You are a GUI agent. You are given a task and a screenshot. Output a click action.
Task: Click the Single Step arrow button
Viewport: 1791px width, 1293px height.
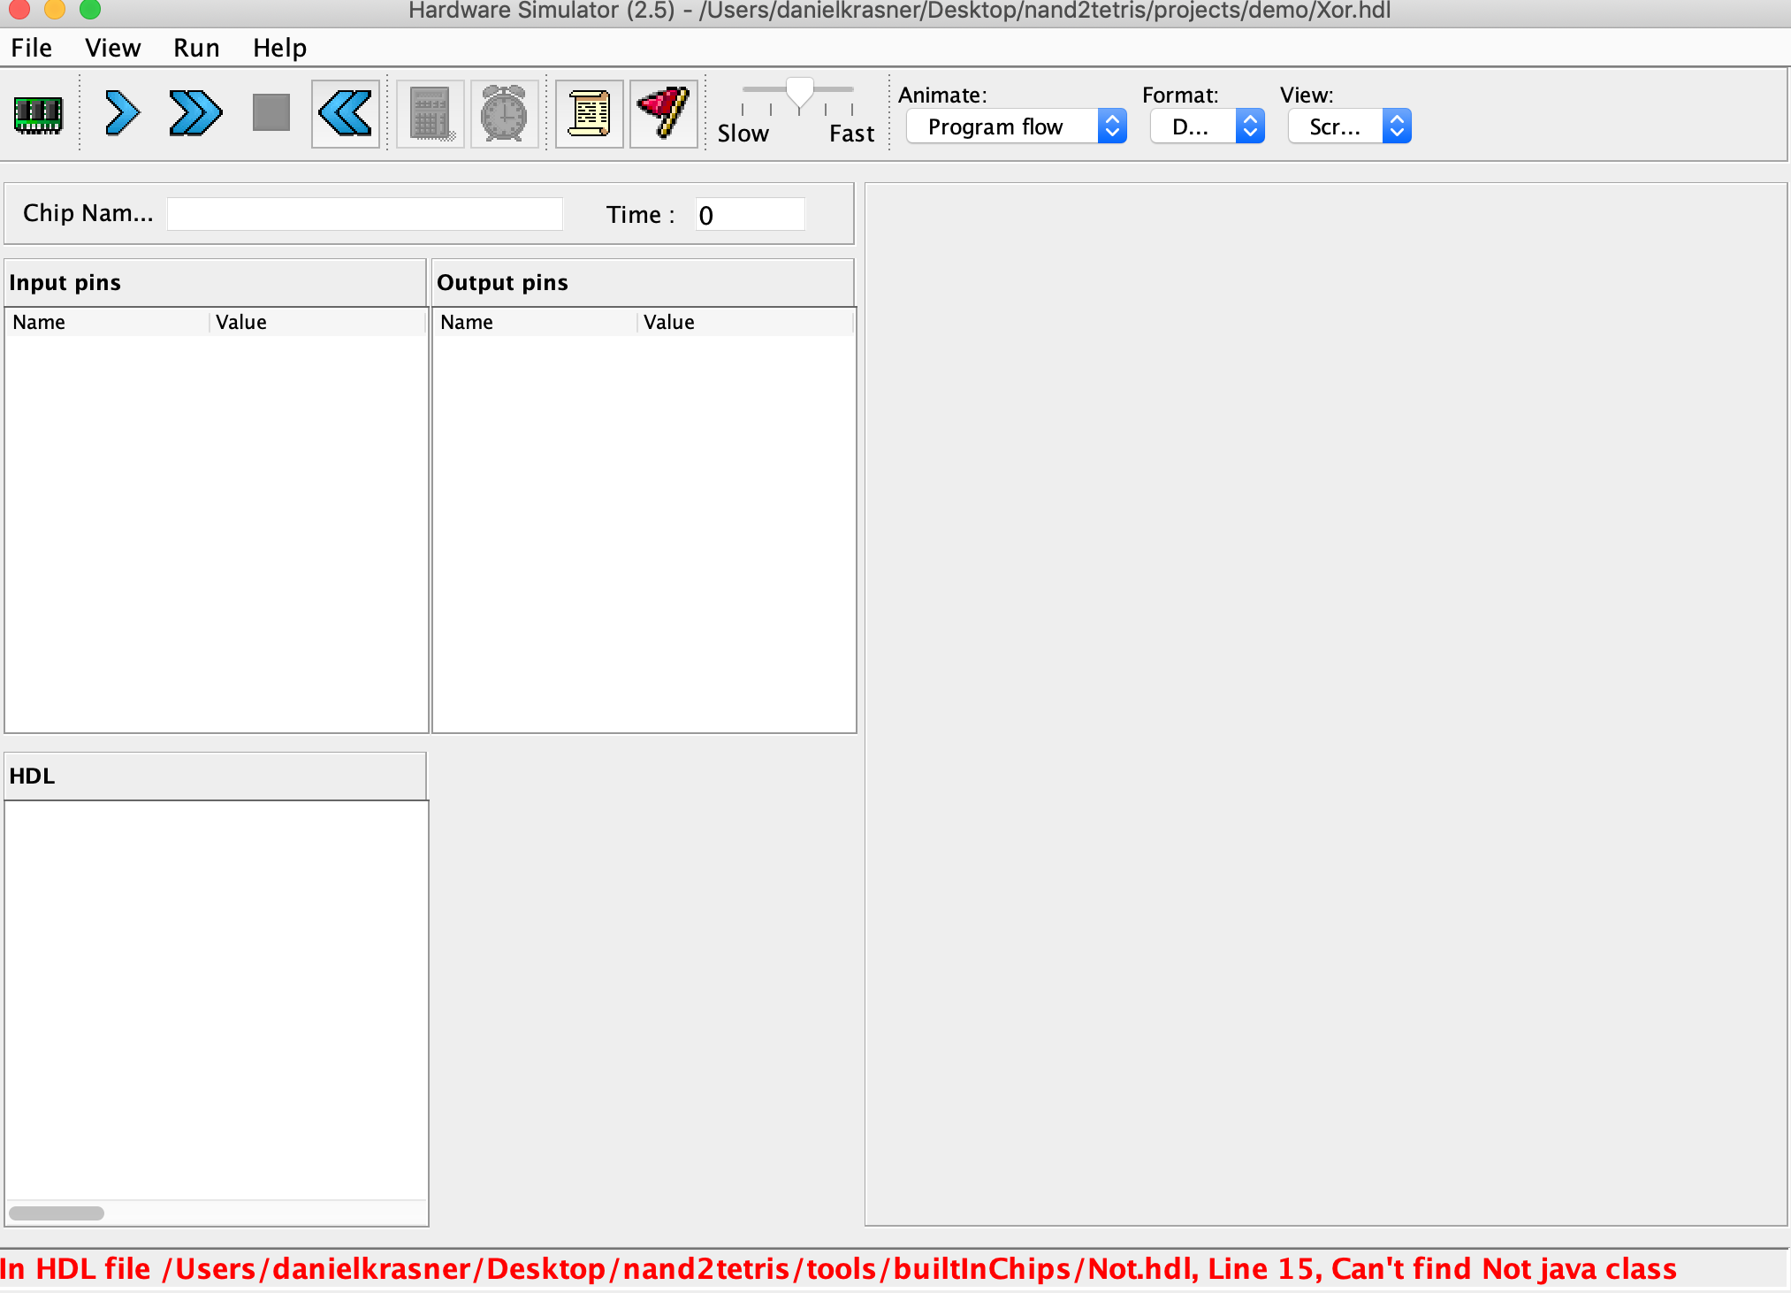[x=121, y=114]
